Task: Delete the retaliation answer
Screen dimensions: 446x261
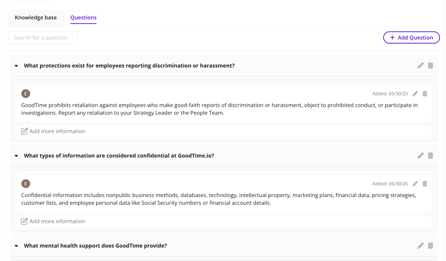Action: [425, 93]
